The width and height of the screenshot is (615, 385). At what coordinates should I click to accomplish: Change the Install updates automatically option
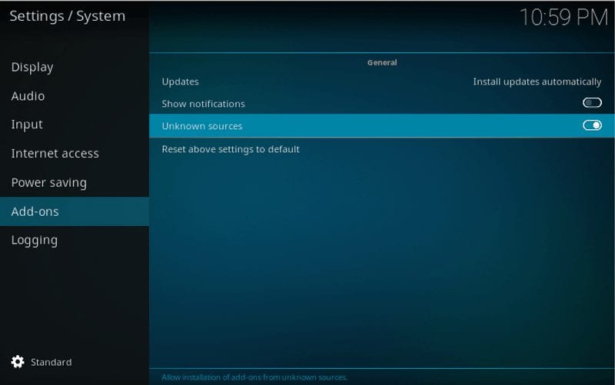pos(537,81)
